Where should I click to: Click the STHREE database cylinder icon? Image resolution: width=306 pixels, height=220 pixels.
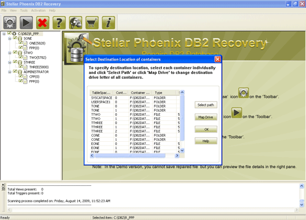point(20,62)
